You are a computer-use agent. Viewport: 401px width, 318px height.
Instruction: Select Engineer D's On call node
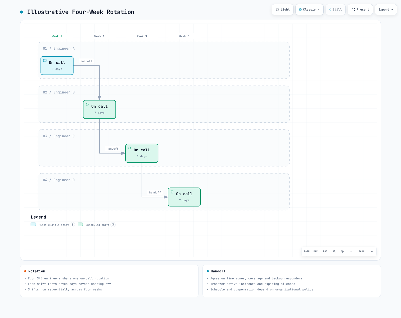pos(184,197)
